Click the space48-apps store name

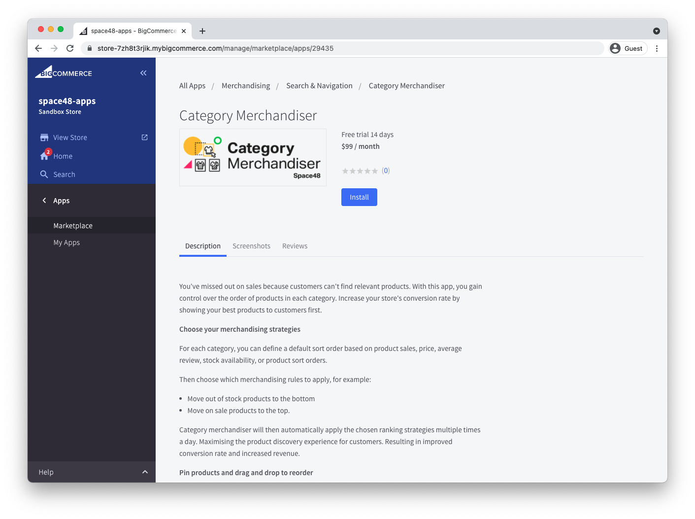pyautogui.click(x=67, y=101)
